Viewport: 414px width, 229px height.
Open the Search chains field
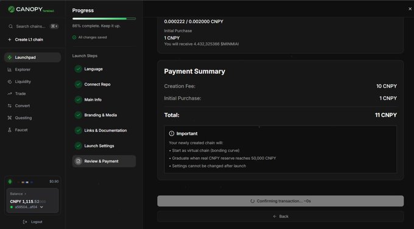[x=33, y=26]
